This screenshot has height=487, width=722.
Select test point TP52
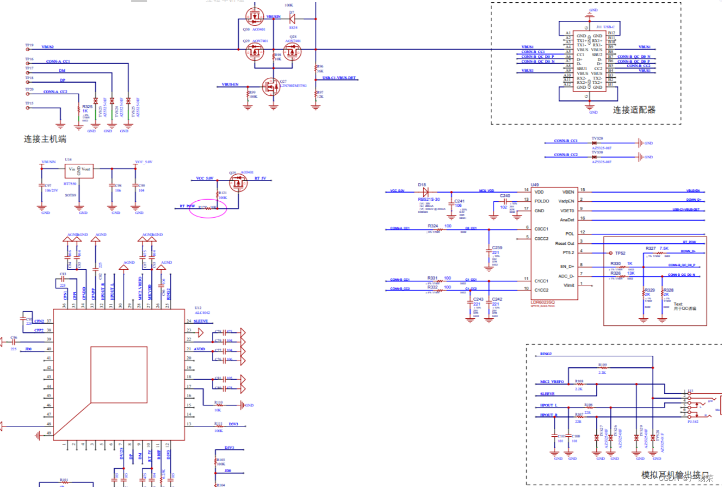(611, 253)
